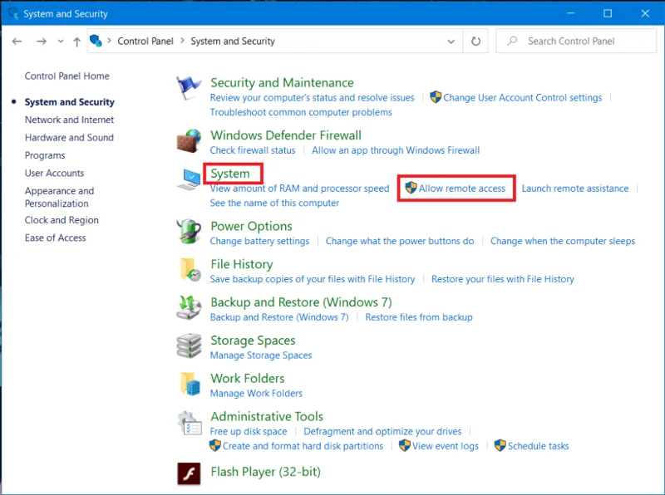Click the title bar System and Security icon

[x=13, y=13]
